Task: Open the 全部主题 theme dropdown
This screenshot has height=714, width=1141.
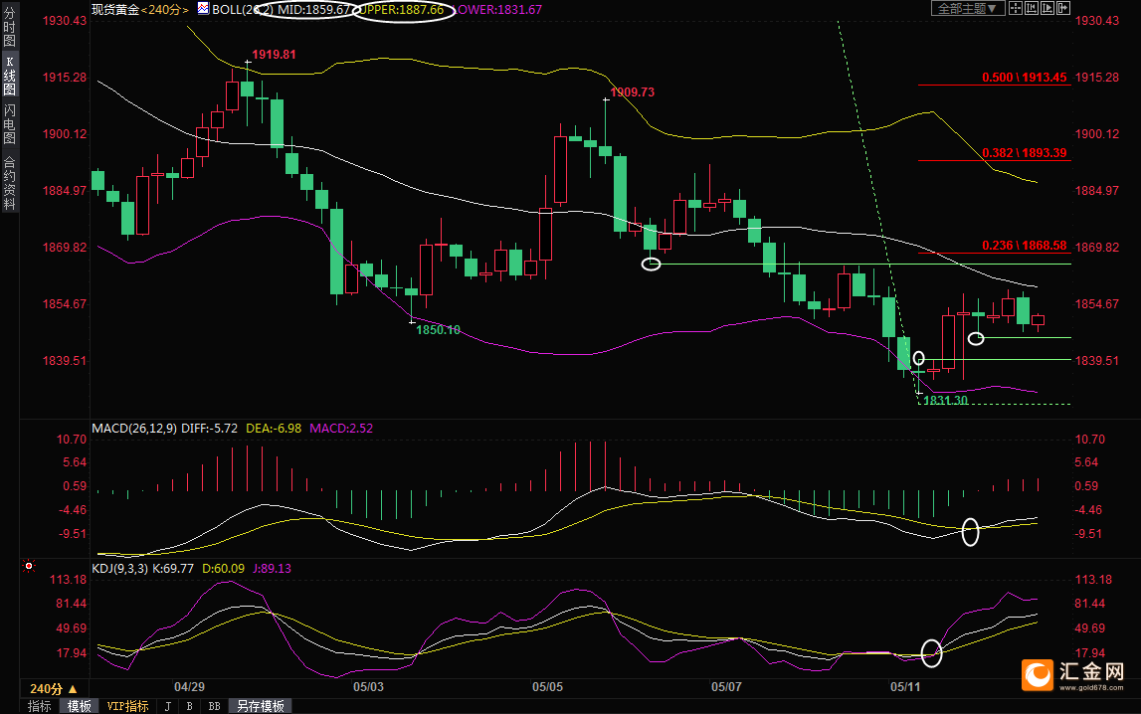Action: (968, 8)
